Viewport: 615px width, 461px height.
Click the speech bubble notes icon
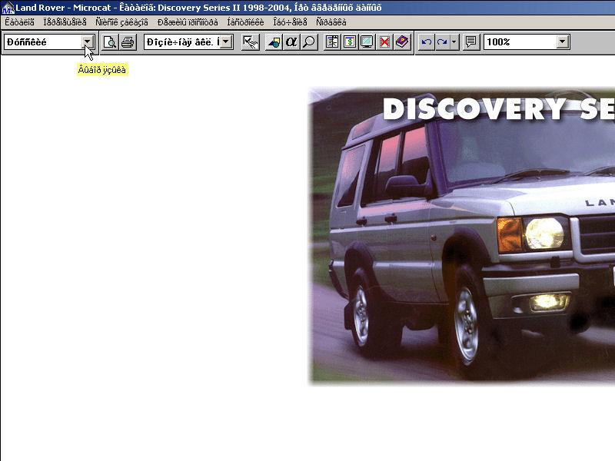pos(471,42)
